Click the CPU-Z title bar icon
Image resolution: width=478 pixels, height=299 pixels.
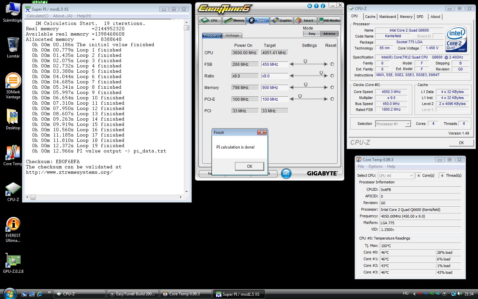(x=351, y=8)
